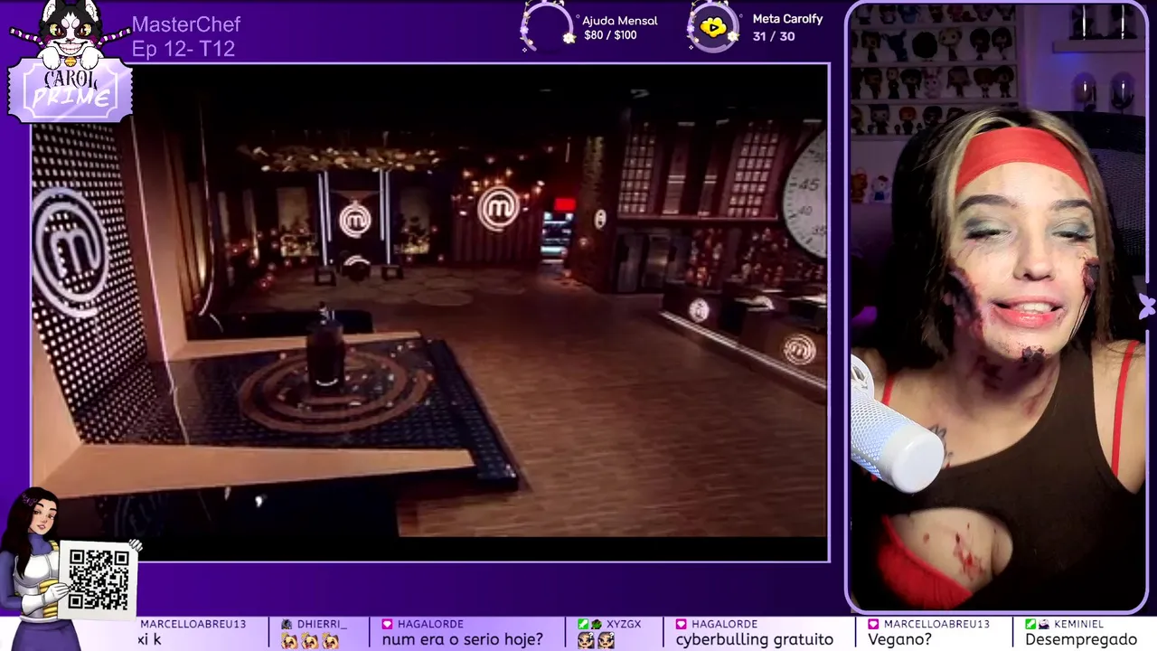Click the green badge beside XYZGX name
The width and height of the screenshot is (1157, 651).
[583, 624]
